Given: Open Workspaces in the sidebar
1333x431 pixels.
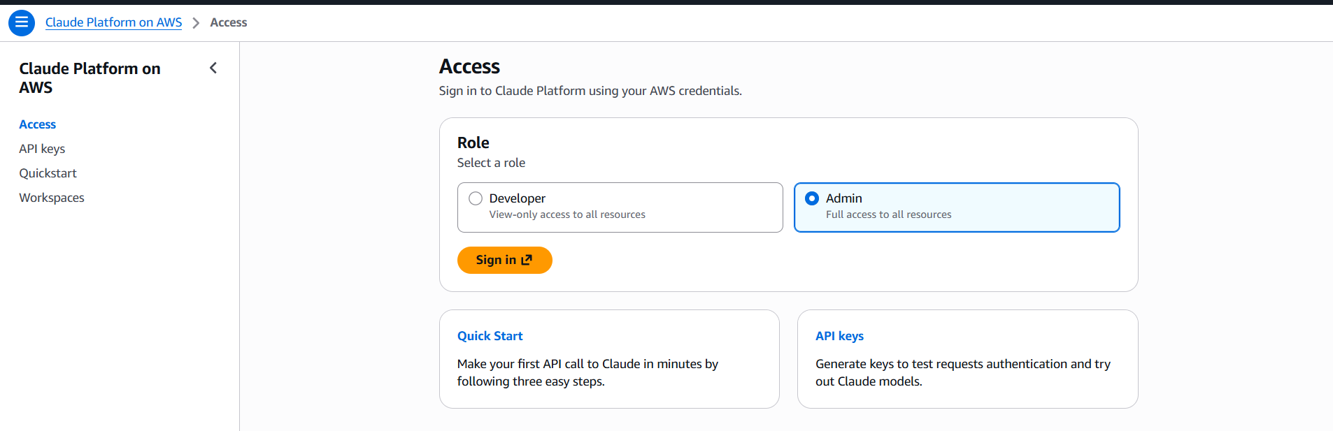Looking at the screenshot, I should (52, 198).
